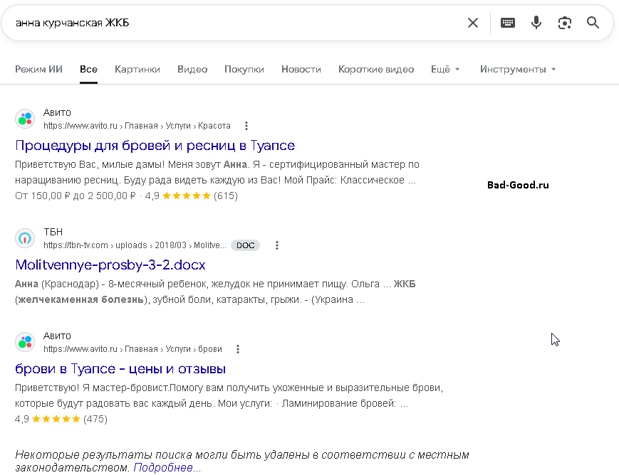The height and width of the screenshot is (475, 619).
Task: Open three-dot menu for first Avito result
Action: (x=246, y=126)
